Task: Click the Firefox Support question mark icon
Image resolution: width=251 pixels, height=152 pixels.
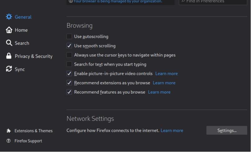Action: [x=9, y=141]
